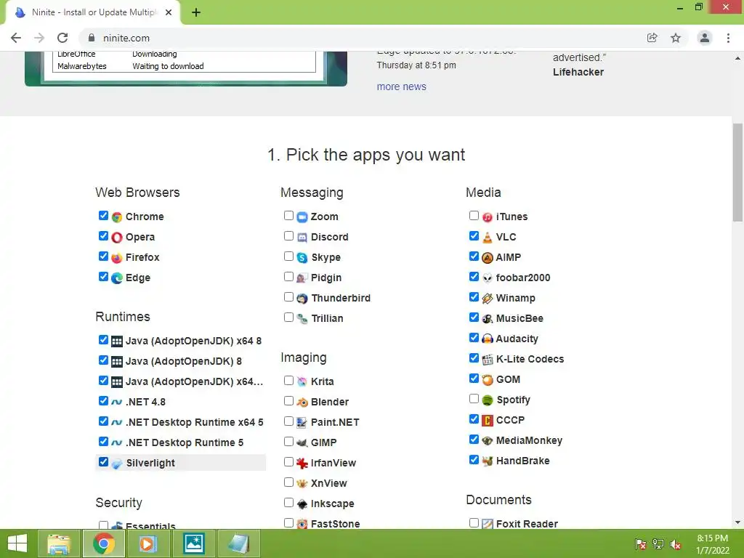
Task: Click the Opera logo icon
Action: coord(117,238)
